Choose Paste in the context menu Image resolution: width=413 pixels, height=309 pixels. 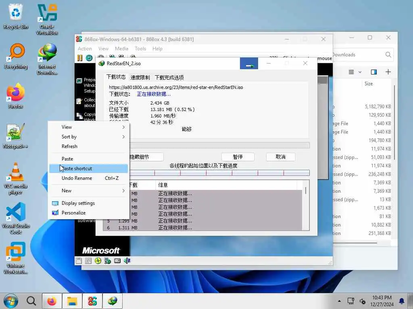point(89,159)
